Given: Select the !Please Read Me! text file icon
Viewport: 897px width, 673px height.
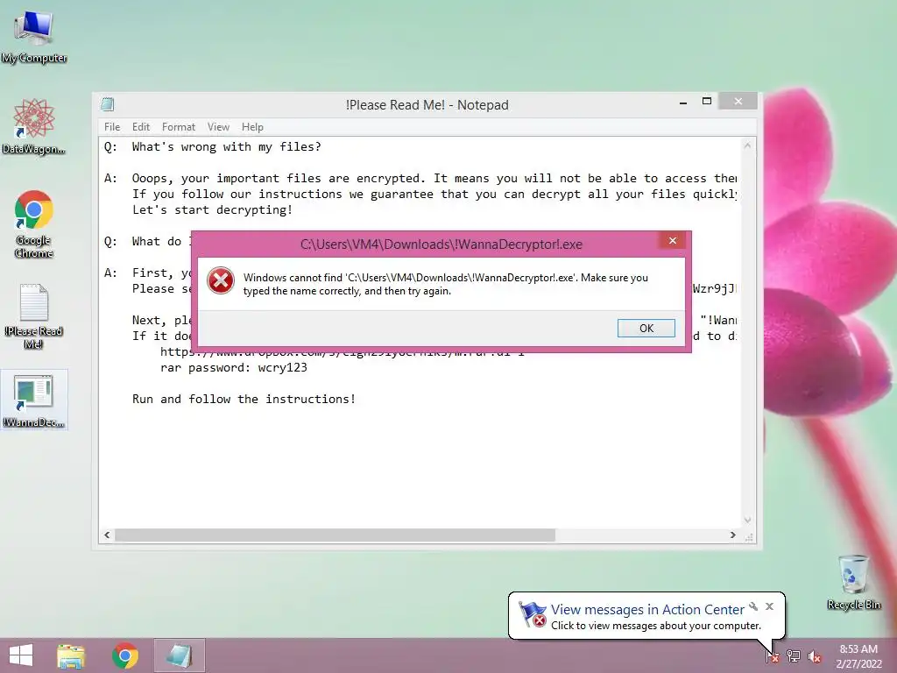Looking at the screenshot, I should 34,315.
